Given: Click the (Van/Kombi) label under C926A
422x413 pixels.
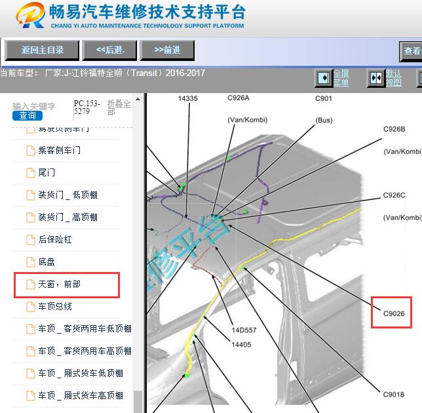Looking at the screenshot, I should click(x=247, y=120).
